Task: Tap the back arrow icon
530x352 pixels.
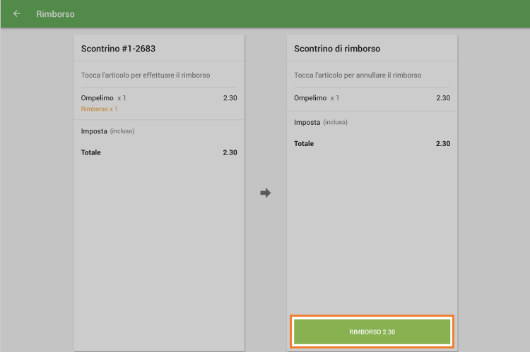Action: (17, 13)
